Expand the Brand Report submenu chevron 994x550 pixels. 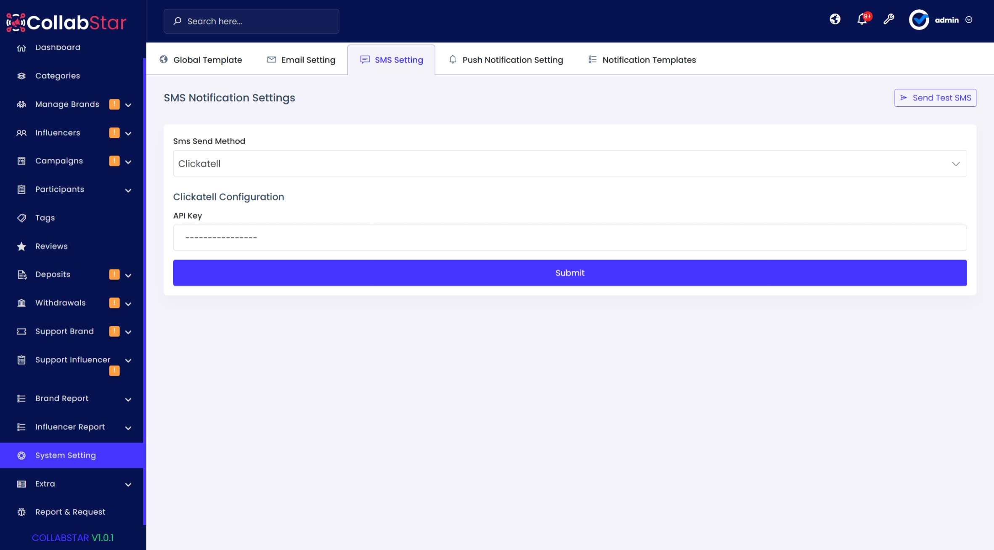(128, 399)
